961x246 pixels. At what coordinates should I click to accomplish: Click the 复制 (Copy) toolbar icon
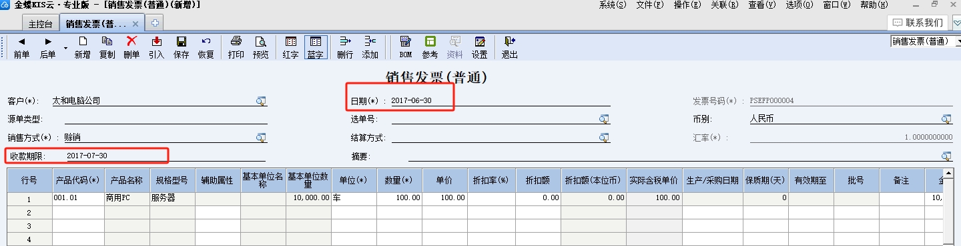107,47
